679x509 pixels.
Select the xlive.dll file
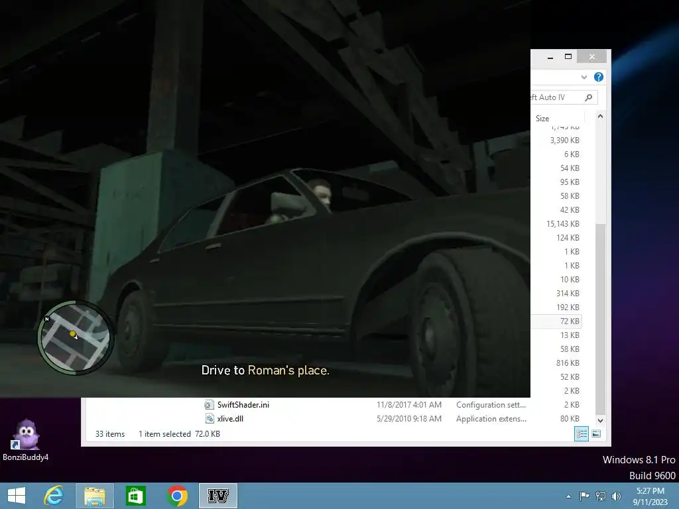click(x=230, y=419)
